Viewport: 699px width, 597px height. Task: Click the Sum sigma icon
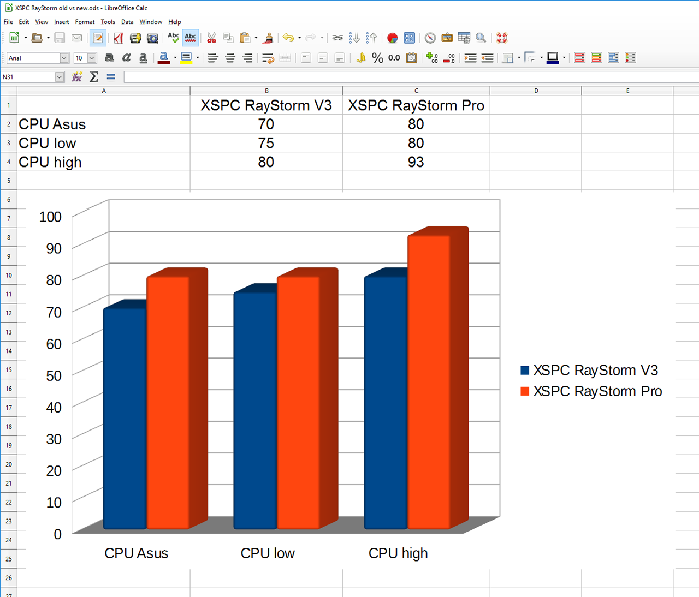coord(94,77)
